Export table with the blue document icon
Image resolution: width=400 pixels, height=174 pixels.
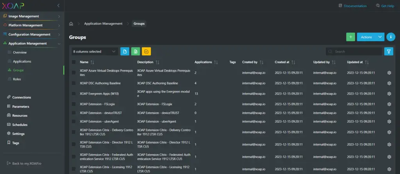click(125, 51)
